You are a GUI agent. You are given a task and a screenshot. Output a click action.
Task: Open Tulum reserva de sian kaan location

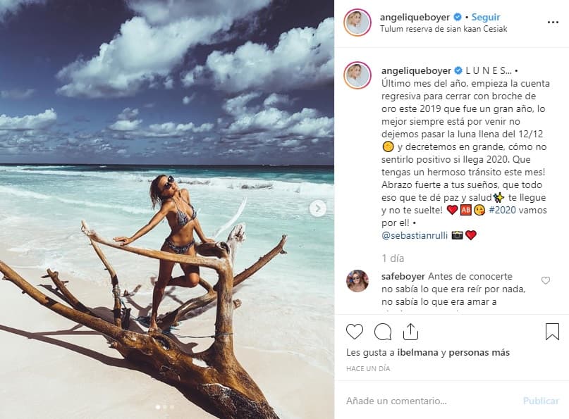pos(443,29)
